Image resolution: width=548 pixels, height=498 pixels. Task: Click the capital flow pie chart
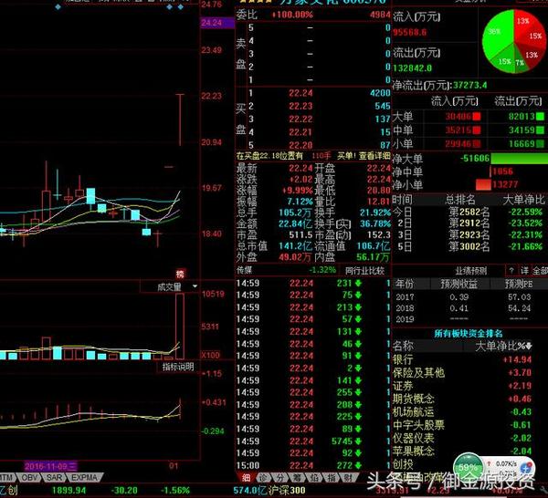tap(513, 41)
